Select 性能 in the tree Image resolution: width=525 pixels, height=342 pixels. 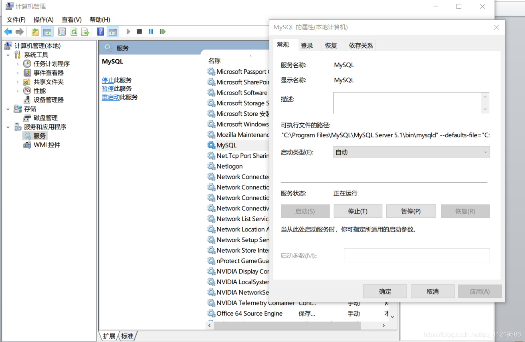click(40, 91)
